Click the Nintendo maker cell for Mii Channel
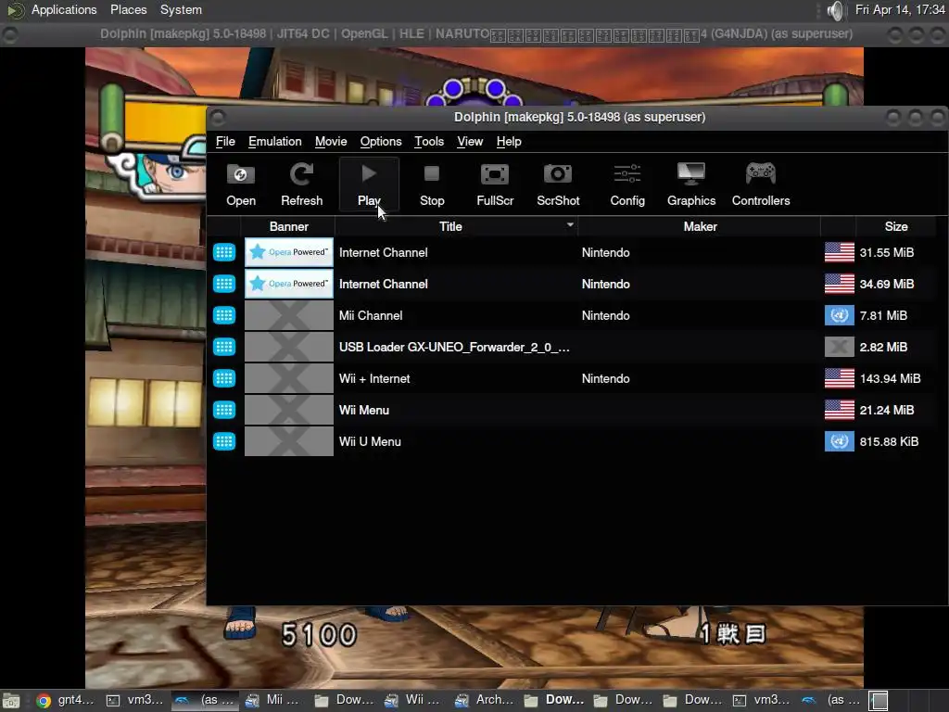 (x=605, y=315)
